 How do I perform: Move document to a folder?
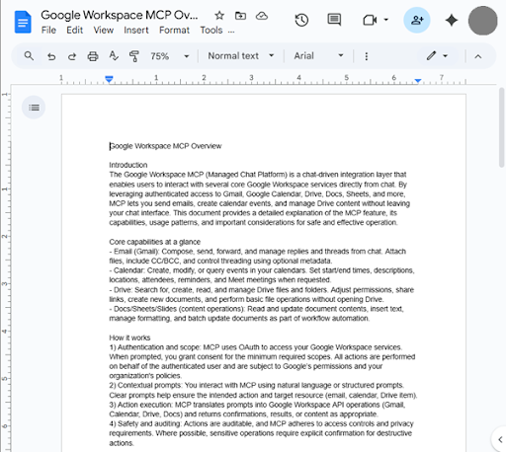240,16
